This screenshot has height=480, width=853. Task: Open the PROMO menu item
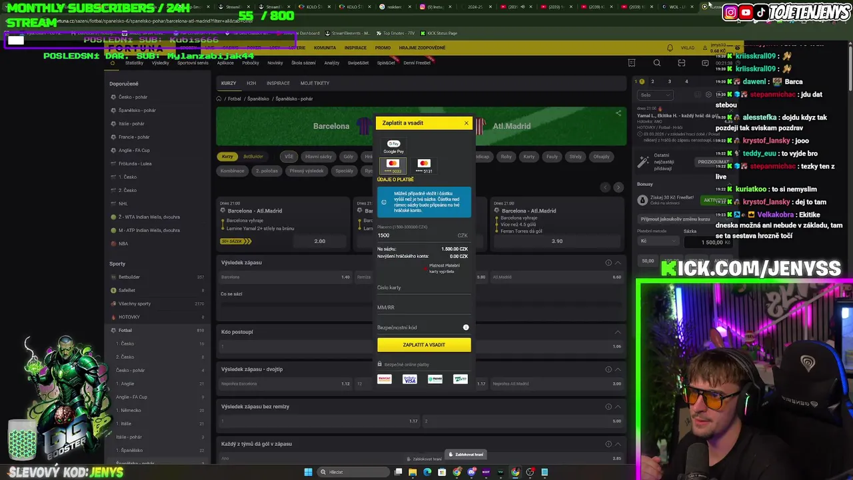pos(383,48)
